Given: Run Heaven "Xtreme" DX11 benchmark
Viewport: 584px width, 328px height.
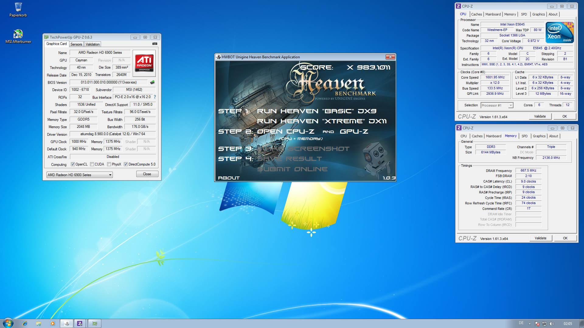Looking at the screenshot, I should coord(322,121).
